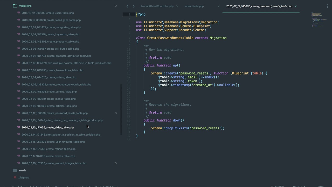Open add_multiple_column_attribute_in_table_products.php file
332x187 pixels.
(66, 63)
